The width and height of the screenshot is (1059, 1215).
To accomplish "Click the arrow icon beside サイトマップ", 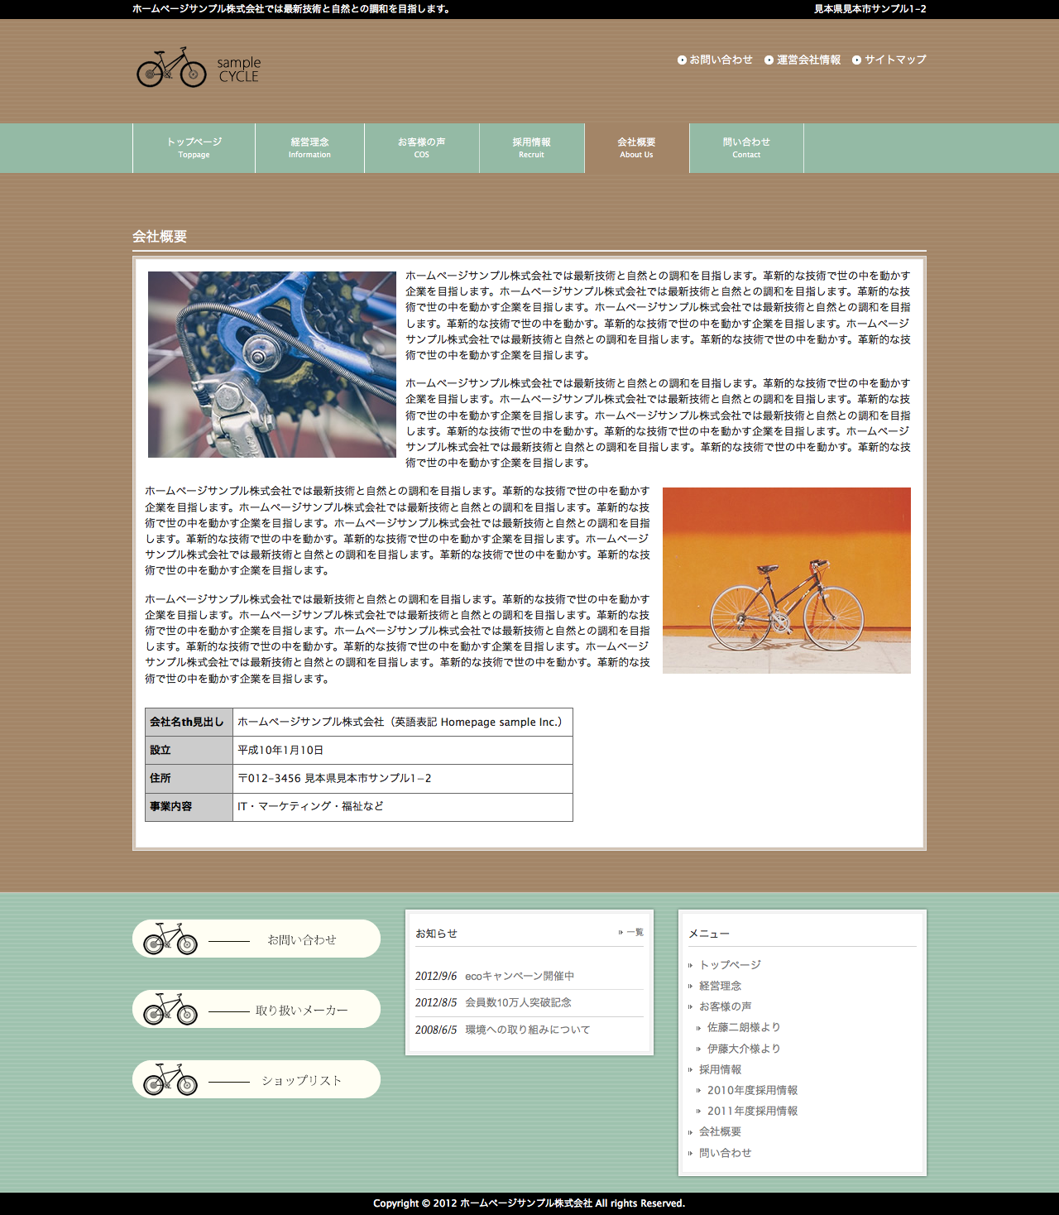I will click(x=856, y=60).
